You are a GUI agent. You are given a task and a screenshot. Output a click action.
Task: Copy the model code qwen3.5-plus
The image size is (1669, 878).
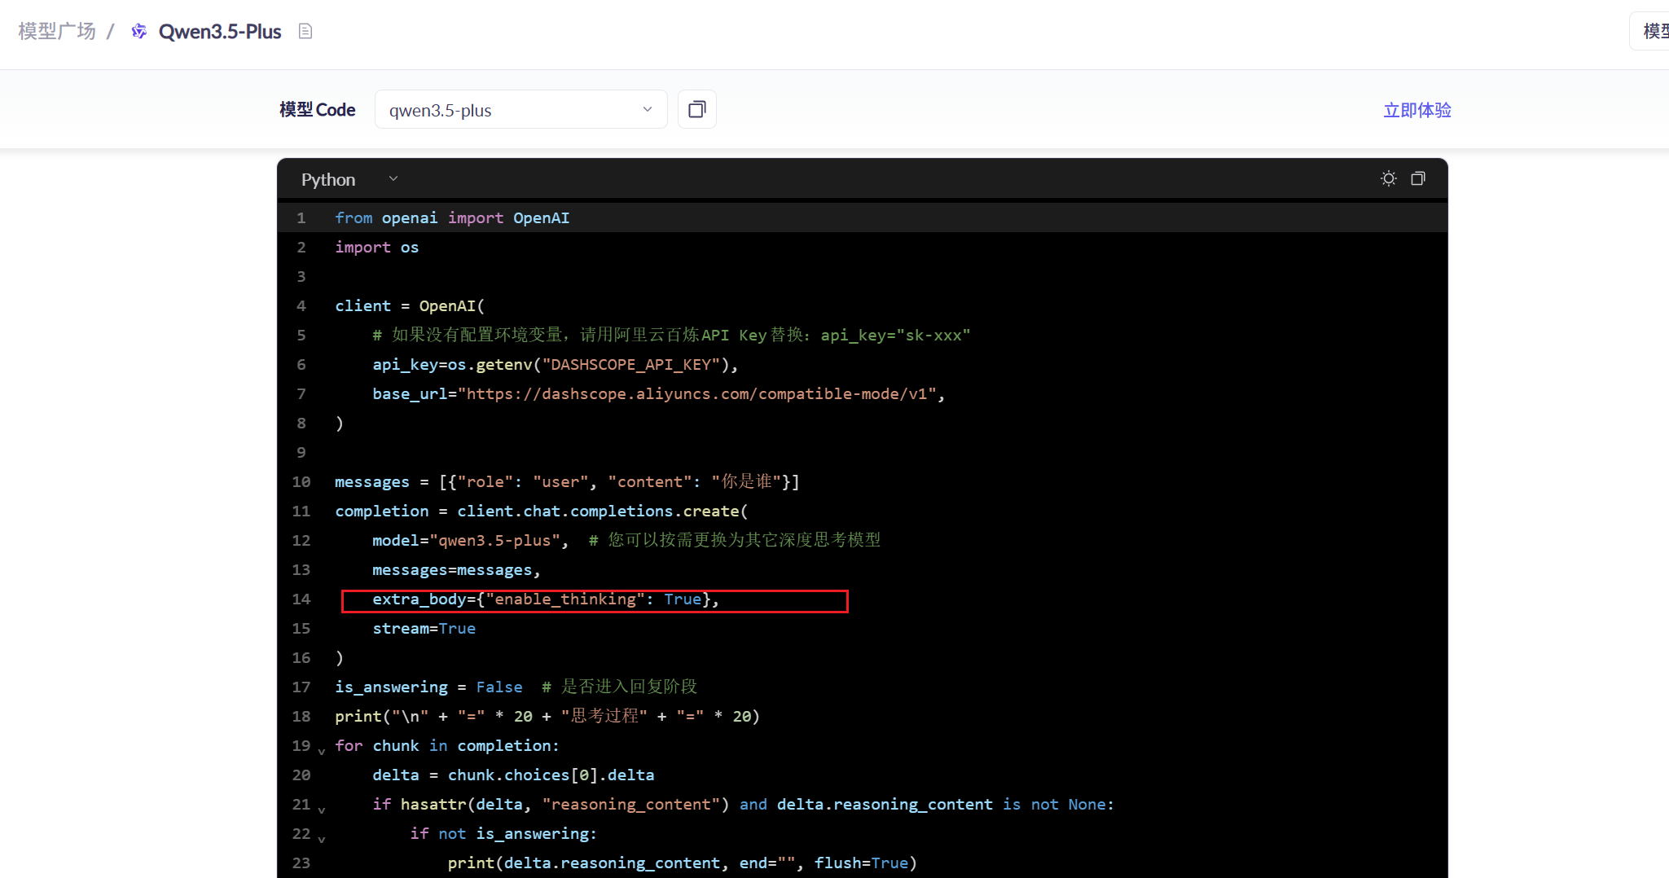pos(696,109)
